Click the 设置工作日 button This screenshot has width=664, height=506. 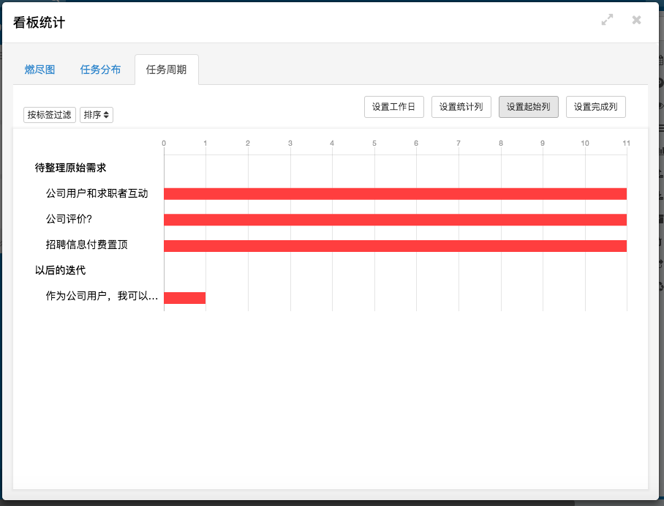pyautogui.click(x=394, y=107)
